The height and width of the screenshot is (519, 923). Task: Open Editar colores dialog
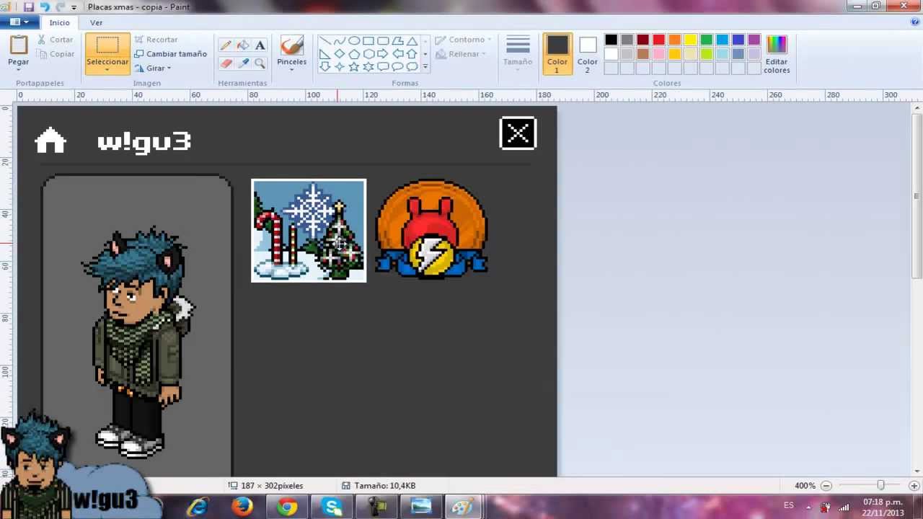tap(777, 54)
